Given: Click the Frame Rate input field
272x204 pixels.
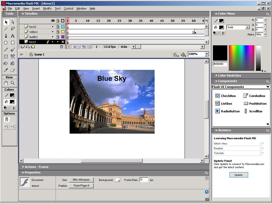Looking at the screenshot, I should tap(143, 180).
